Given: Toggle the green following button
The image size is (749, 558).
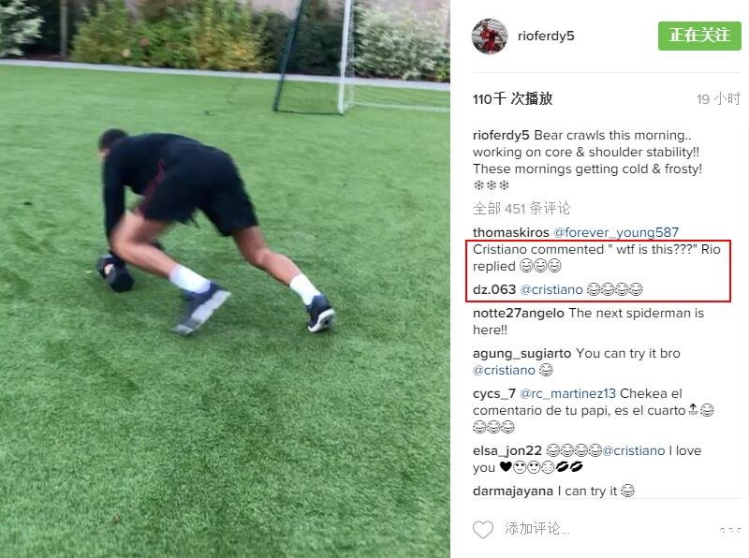Looking at the screenshot, I should point(699,36).
